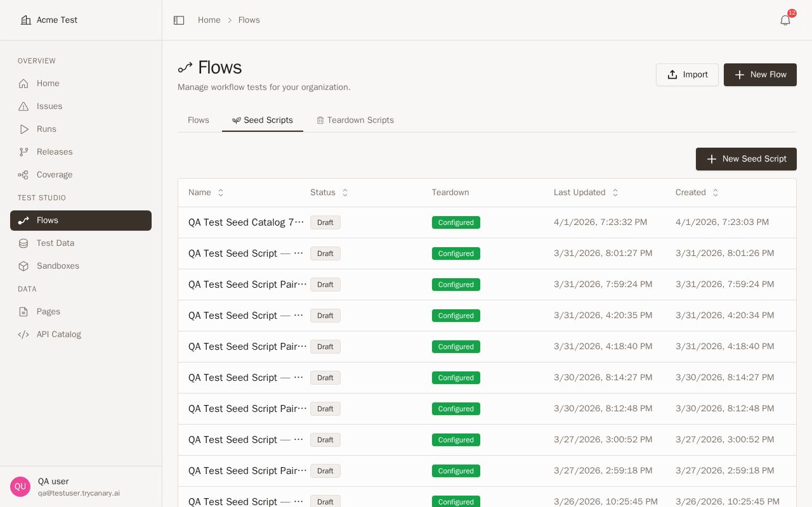Viewport: 812px width, 507px height.
Task: Click the Flows heading icon
Action: [185, 68]
